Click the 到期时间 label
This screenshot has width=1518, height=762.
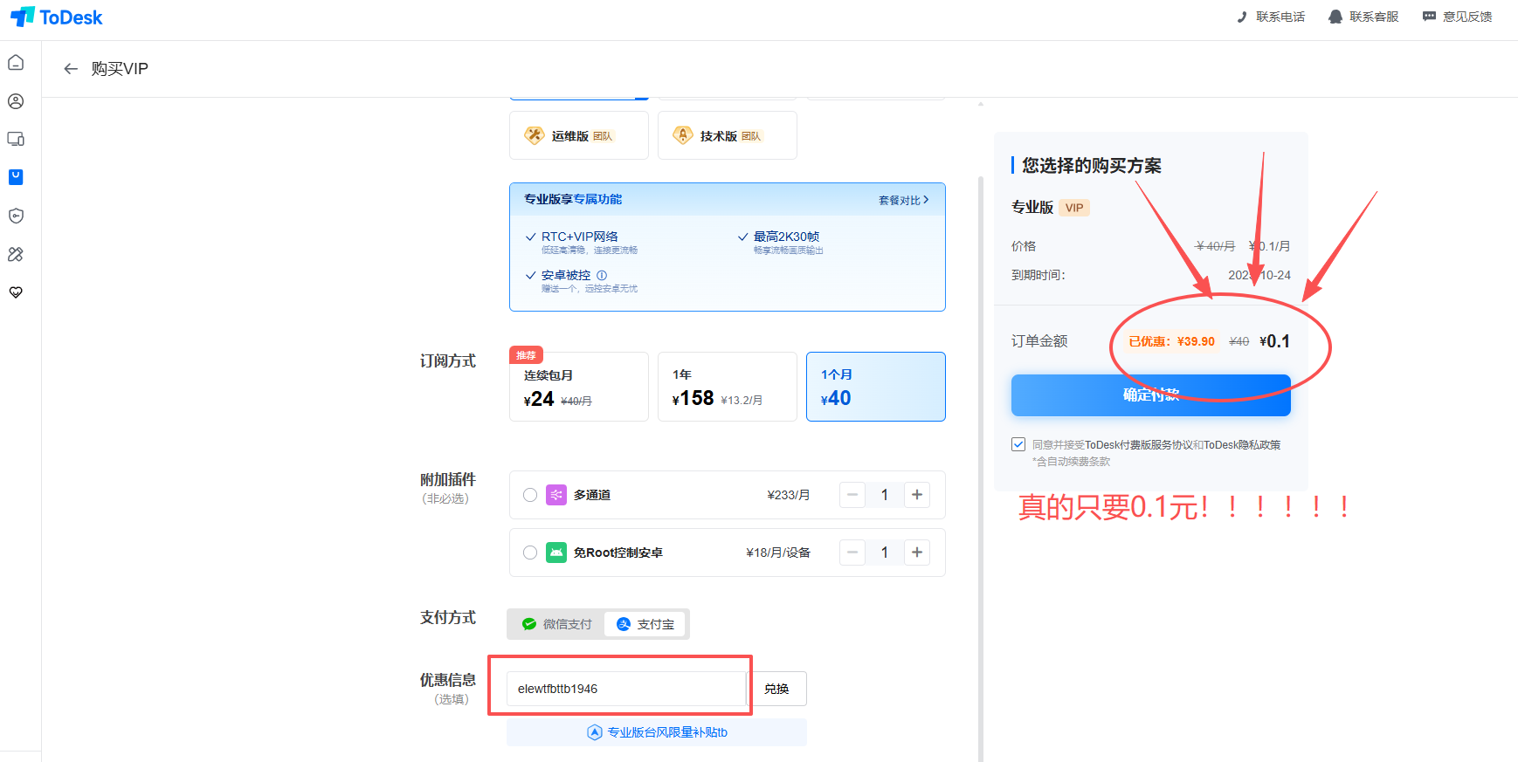pyautogui.click(x=1038, y=275)
